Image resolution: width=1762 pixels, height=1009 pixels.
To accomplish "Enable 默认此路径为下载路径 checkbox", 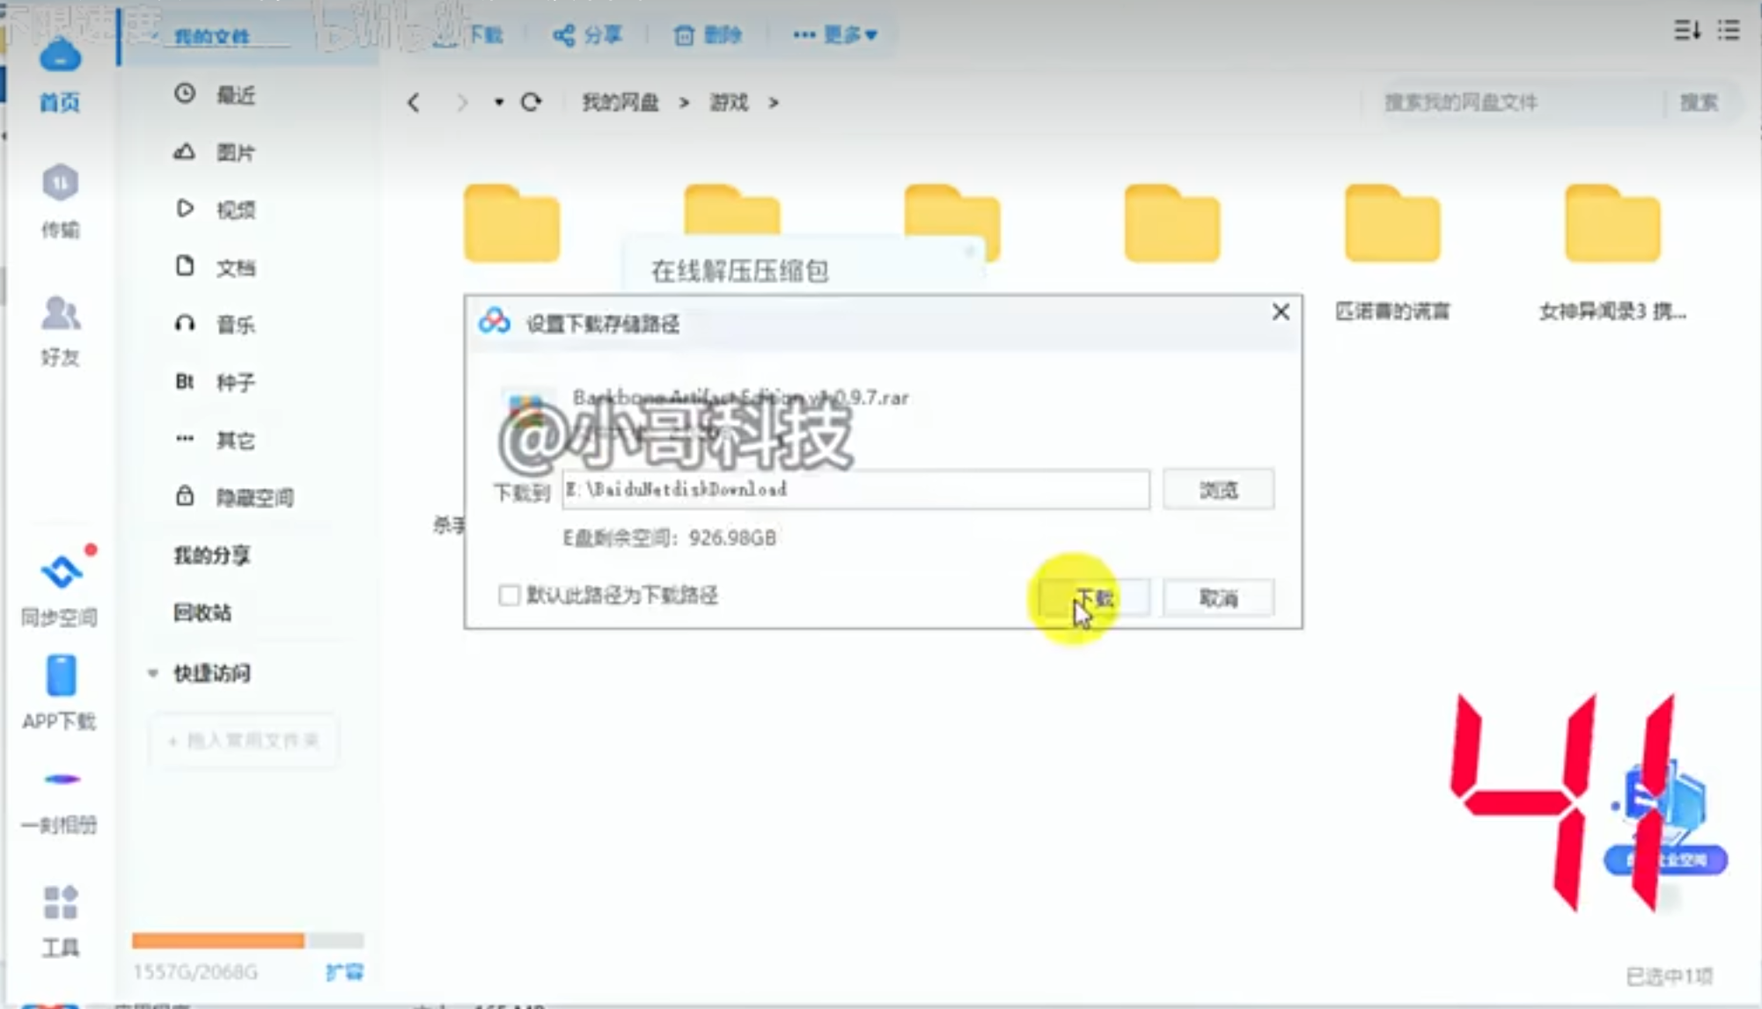I will pos(509,596).
